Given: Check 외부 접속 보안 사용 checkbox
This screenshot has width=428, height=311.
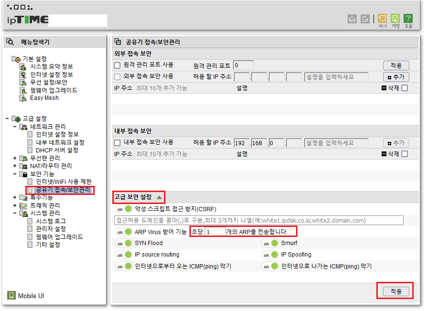Looking at the screenshot, I should 117,76.
